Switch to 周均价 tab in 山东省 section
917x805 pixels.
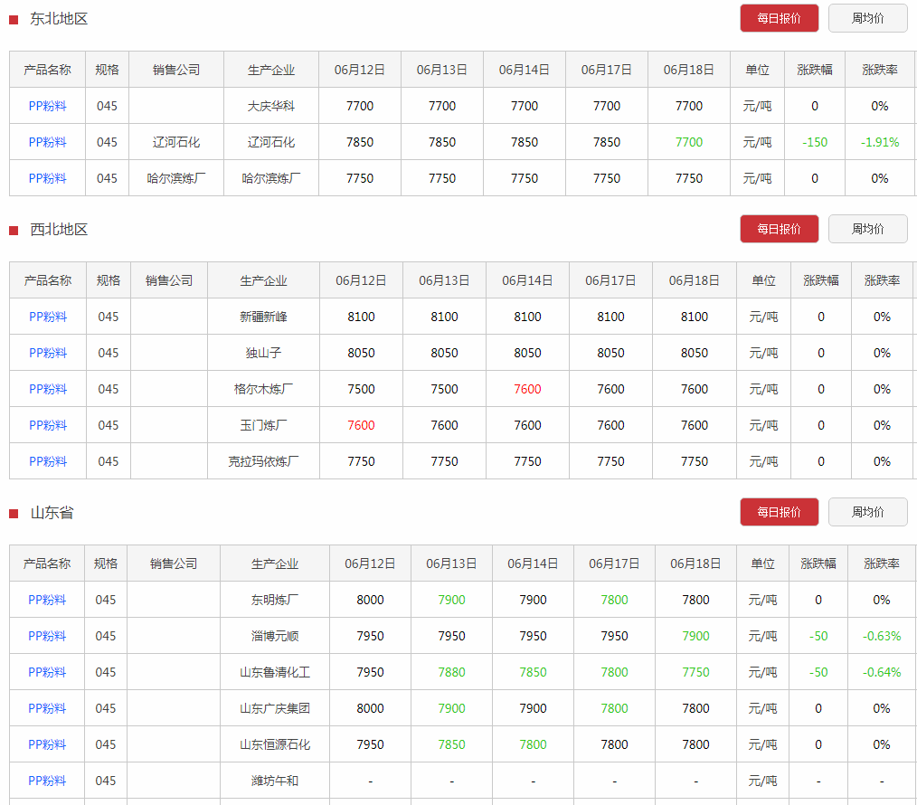868,512
